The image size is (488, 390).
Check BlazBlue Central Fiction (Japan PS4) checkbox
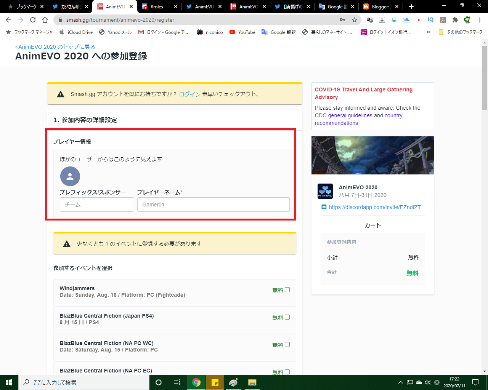click(x=287, y=317)
